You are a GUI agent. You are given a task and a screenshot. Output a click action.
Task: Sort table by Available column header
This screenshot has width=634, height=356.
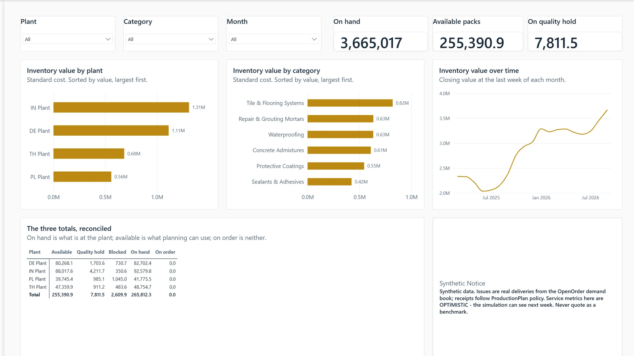point(62,252)
